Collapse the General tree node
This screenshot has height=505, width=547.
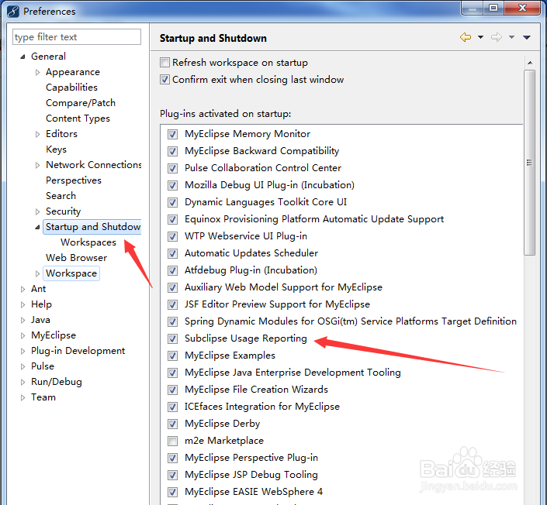(x=23, y=57)
